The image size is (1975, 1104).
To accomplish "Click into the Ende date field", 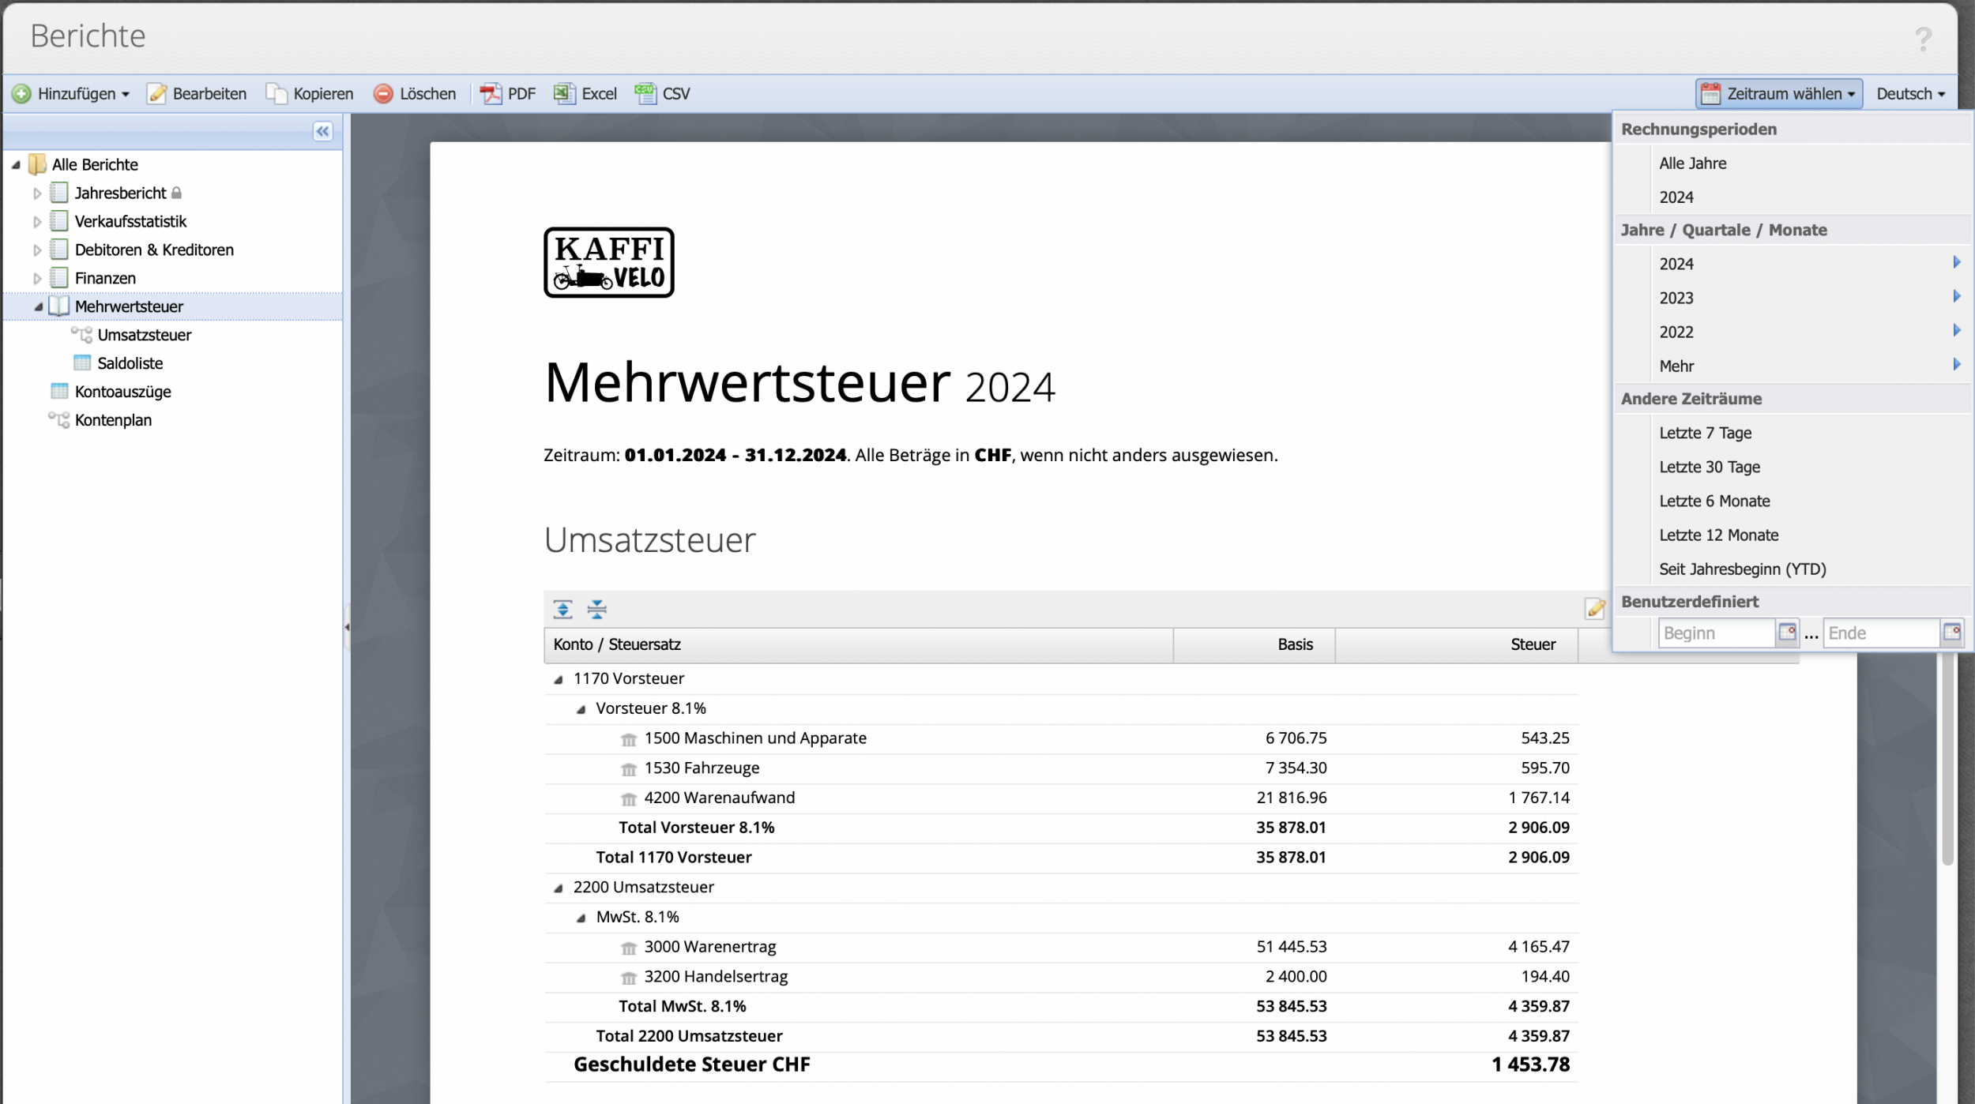I will coord(1880,633).
